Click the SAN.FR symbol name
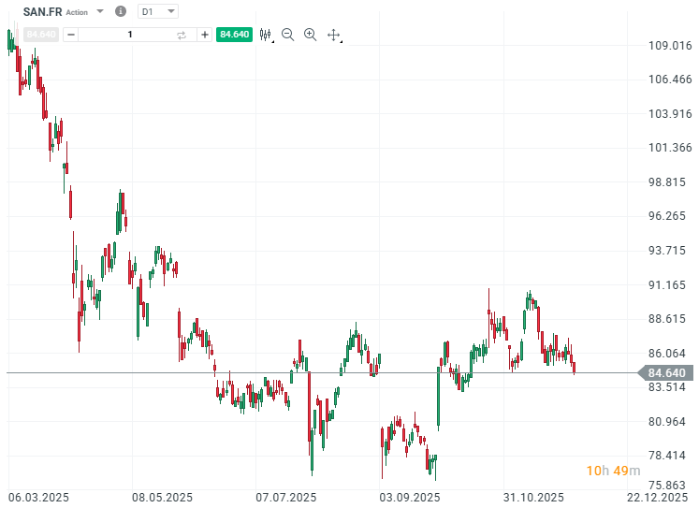699x508 pixels. click(43, 12)
